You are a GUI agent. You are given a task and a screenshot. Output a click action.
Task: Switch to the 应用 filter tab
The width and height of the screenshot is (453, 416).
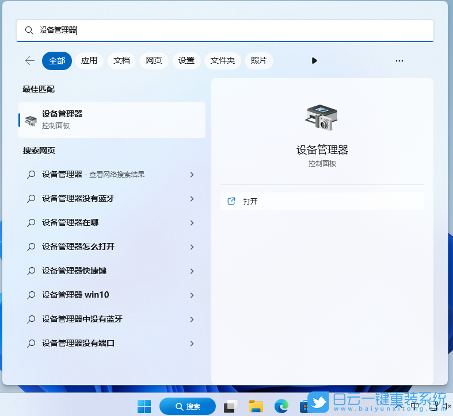point(89,61)
